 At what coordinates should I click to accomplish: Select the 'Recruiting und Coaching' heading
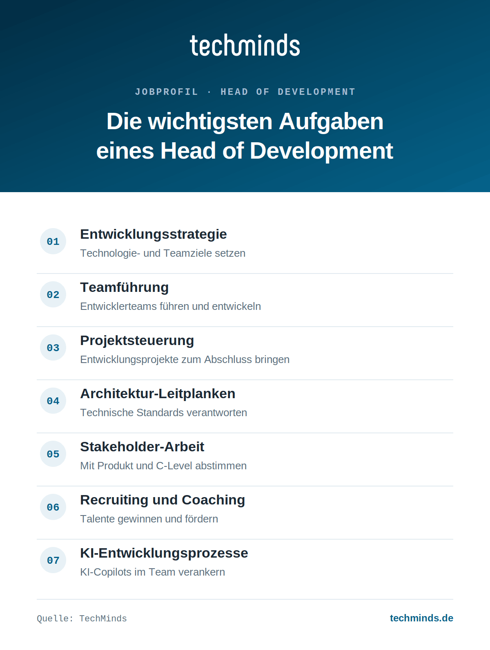[x=163, y=500]
